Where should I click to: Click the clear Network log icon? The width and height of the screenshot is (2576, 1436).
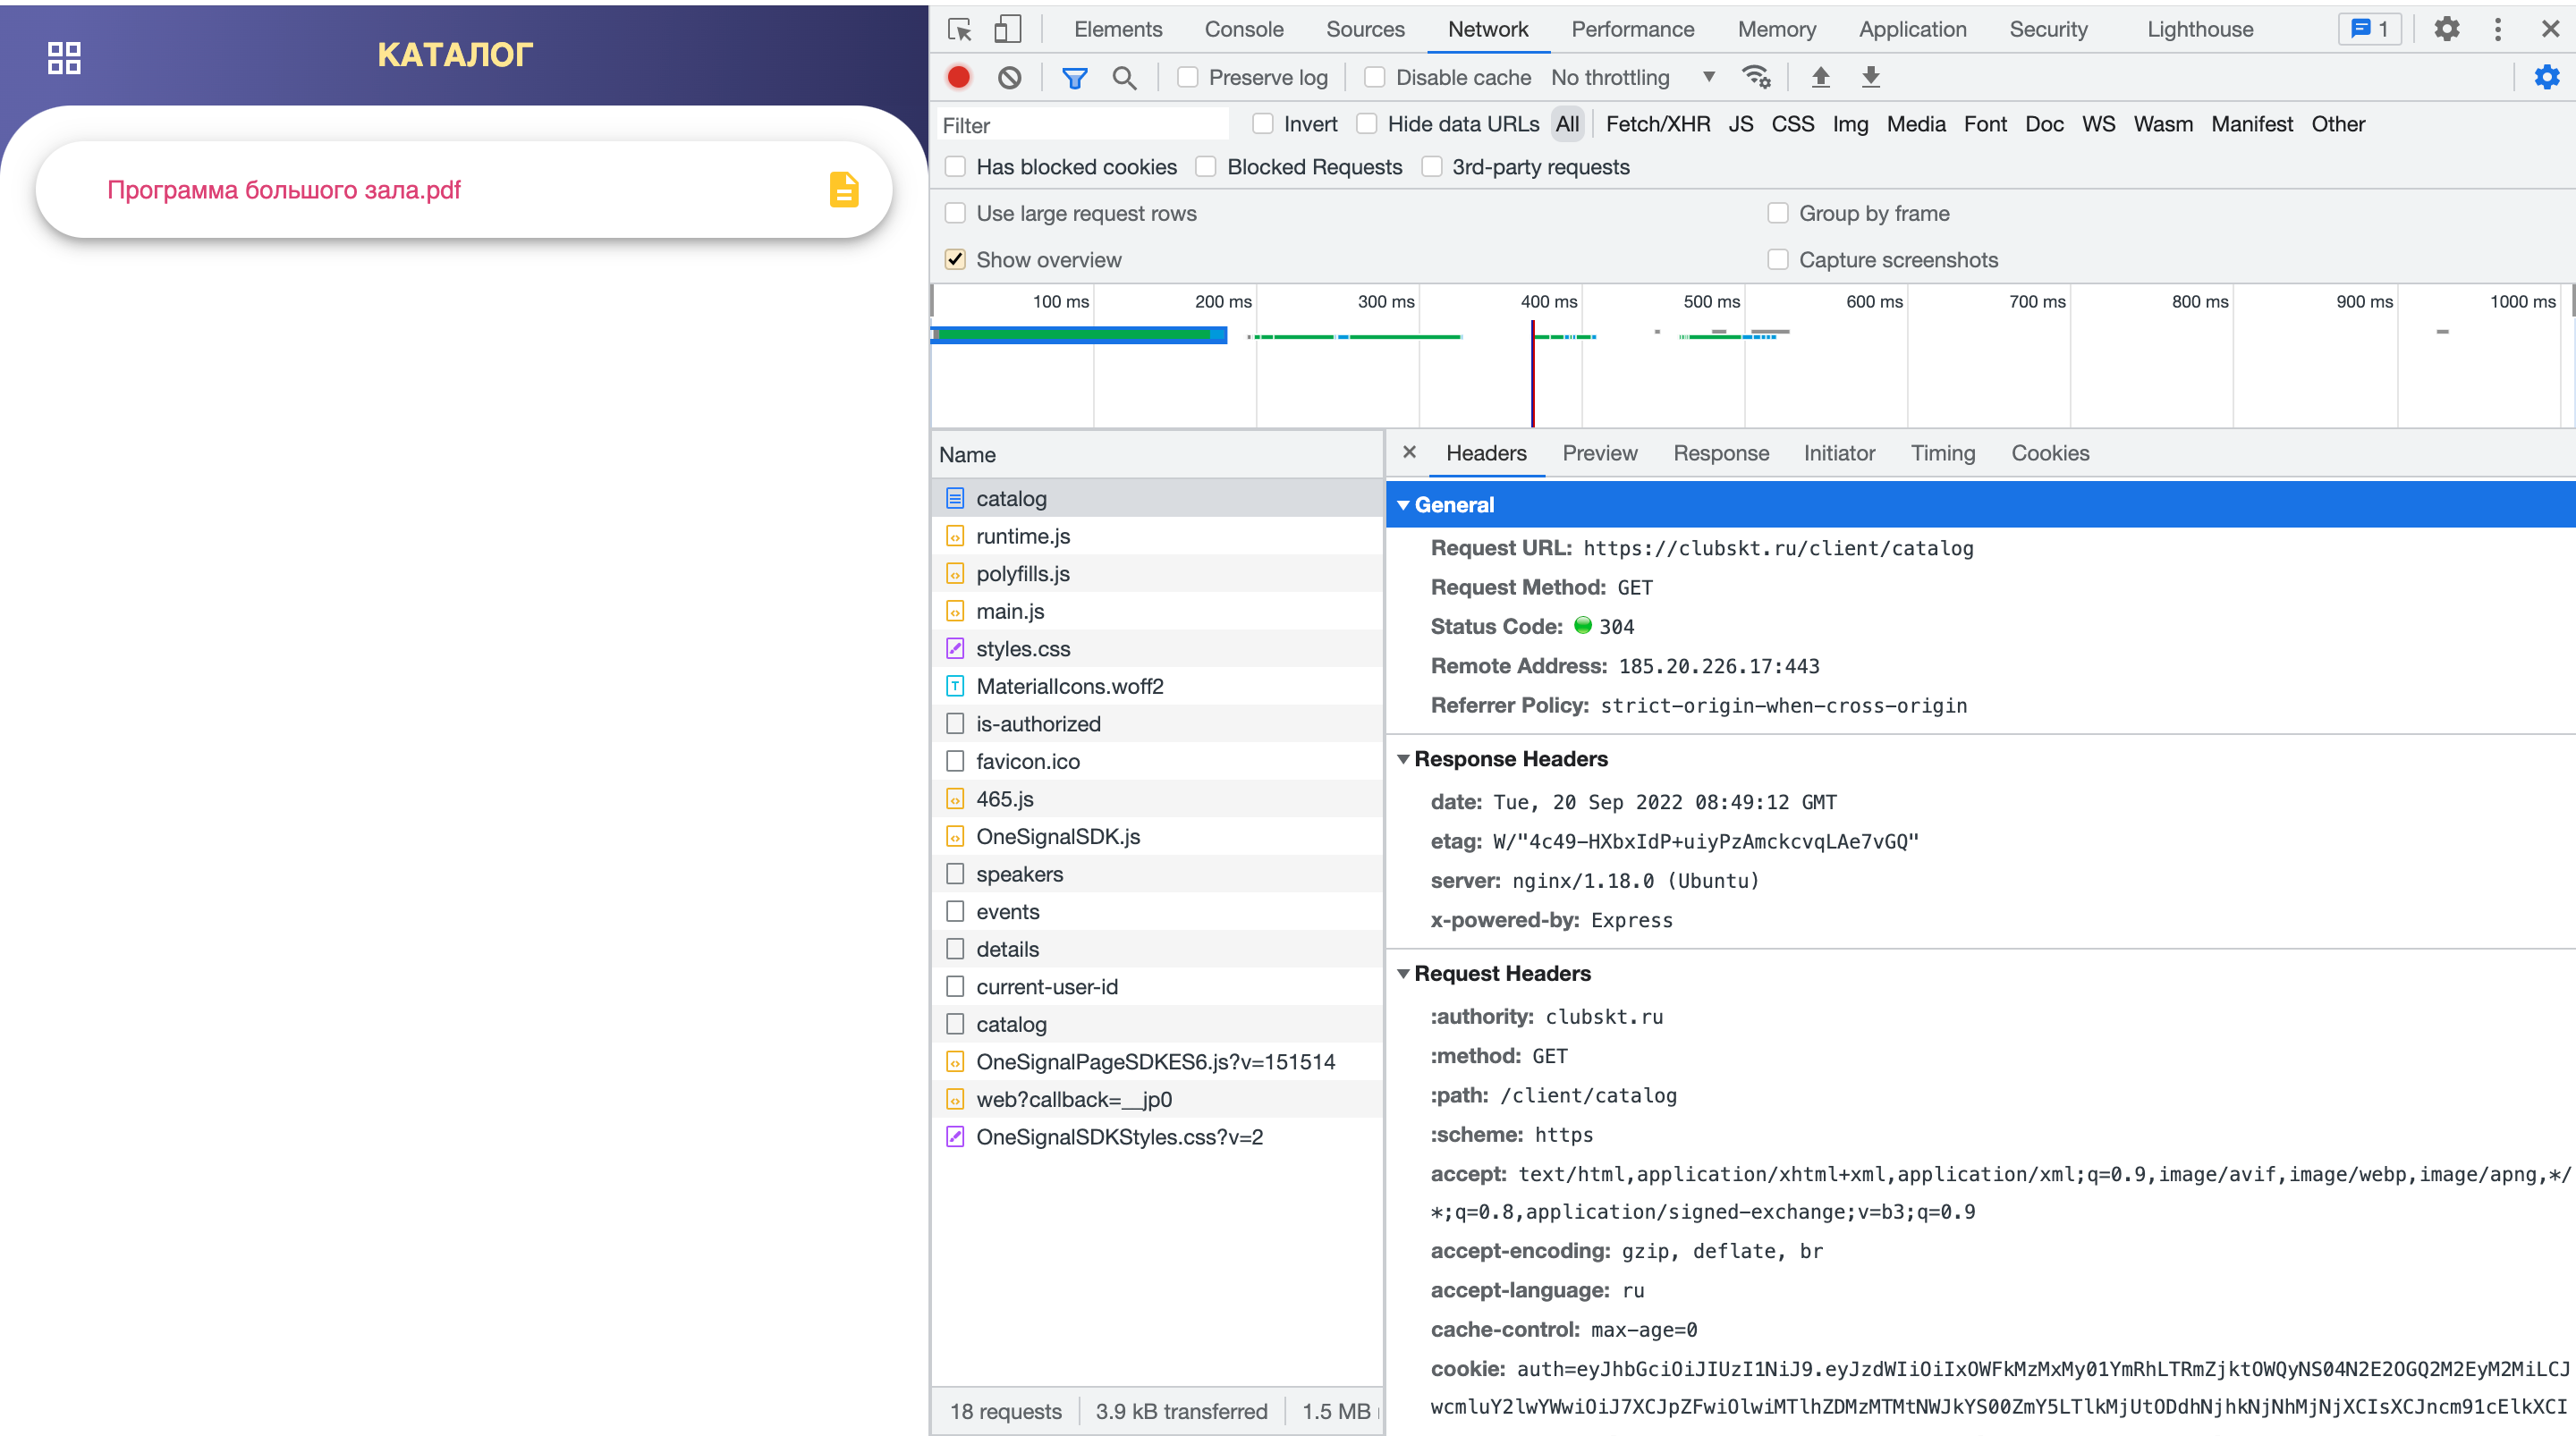pyautogui.click(x=1008, y=76)
